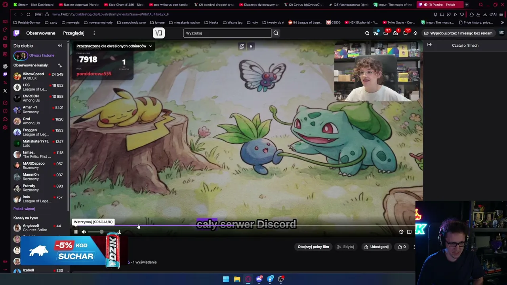Image resolution: width=507 pixels, height=285 pixels.
Task: Mute the clip using the speaker icon
Action: point(84,232)
